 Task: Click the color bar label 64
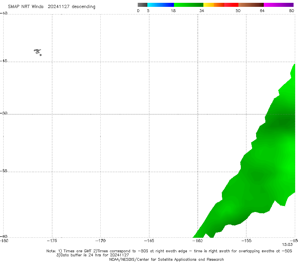[262, 10]
